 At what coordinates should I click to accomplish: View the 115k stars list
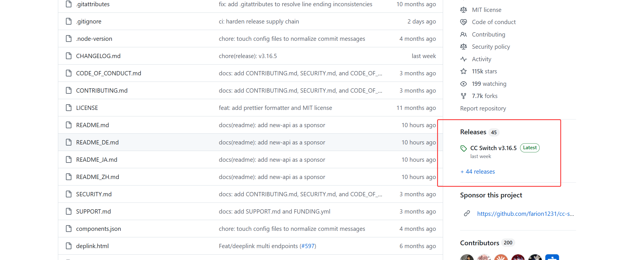[484, 71]
